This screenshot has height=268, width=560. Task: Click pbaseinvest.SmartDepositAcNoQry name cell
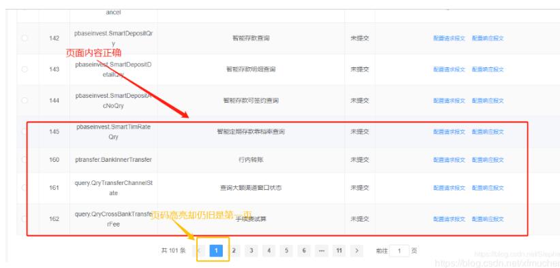coord(114,101)
